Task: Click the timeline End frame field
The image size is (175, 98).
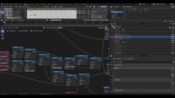Action: coord(105,20)
